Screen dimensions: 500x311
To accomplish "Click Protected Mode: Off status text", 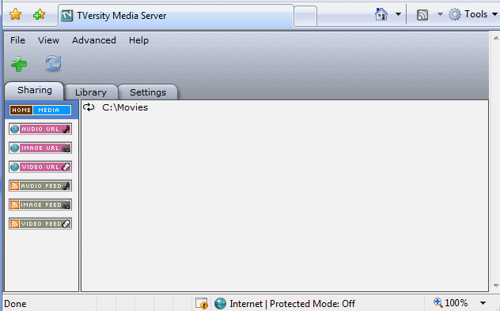I will 312,304.
